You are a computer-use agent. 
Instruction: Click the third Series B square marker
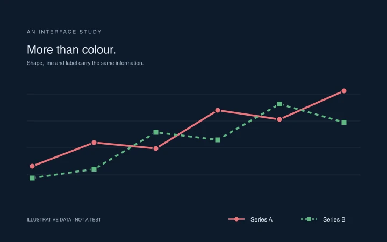click(x=156, y=132)
